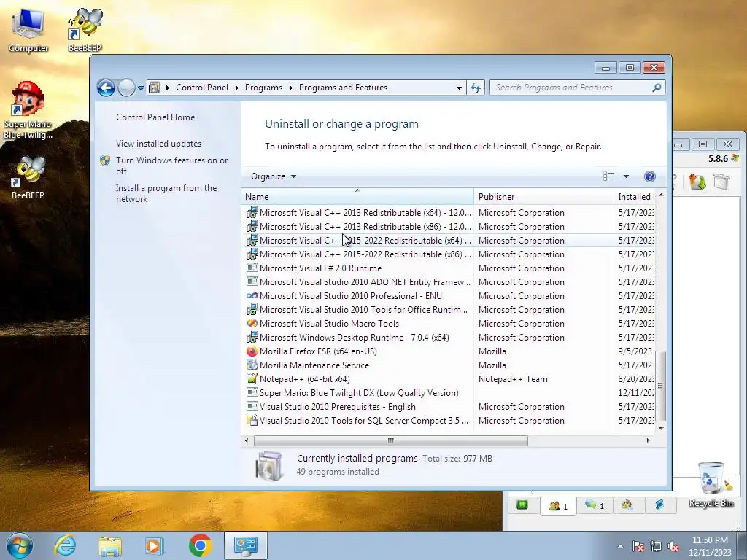Select Super Mario: Blue Twilight DX entry
Viewport: 747px width, 560px height.
coord(359,393)
